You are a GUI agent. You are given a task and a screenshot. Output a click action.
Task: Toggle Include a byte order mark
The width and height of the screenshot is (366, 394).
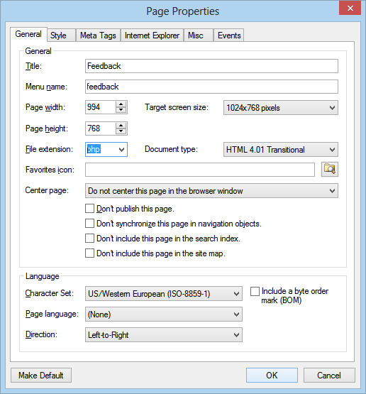click(255, 292)
